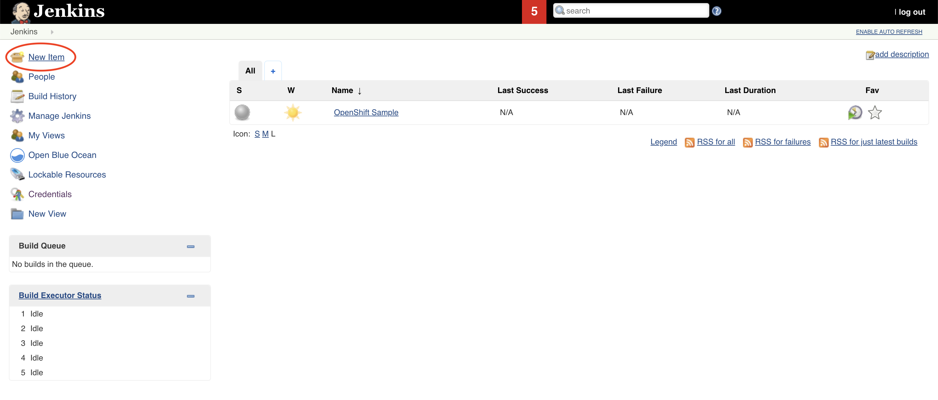Click the Credentials keys icon
Viewport: 938px width, 400px height.
click(x=17, y=194)
